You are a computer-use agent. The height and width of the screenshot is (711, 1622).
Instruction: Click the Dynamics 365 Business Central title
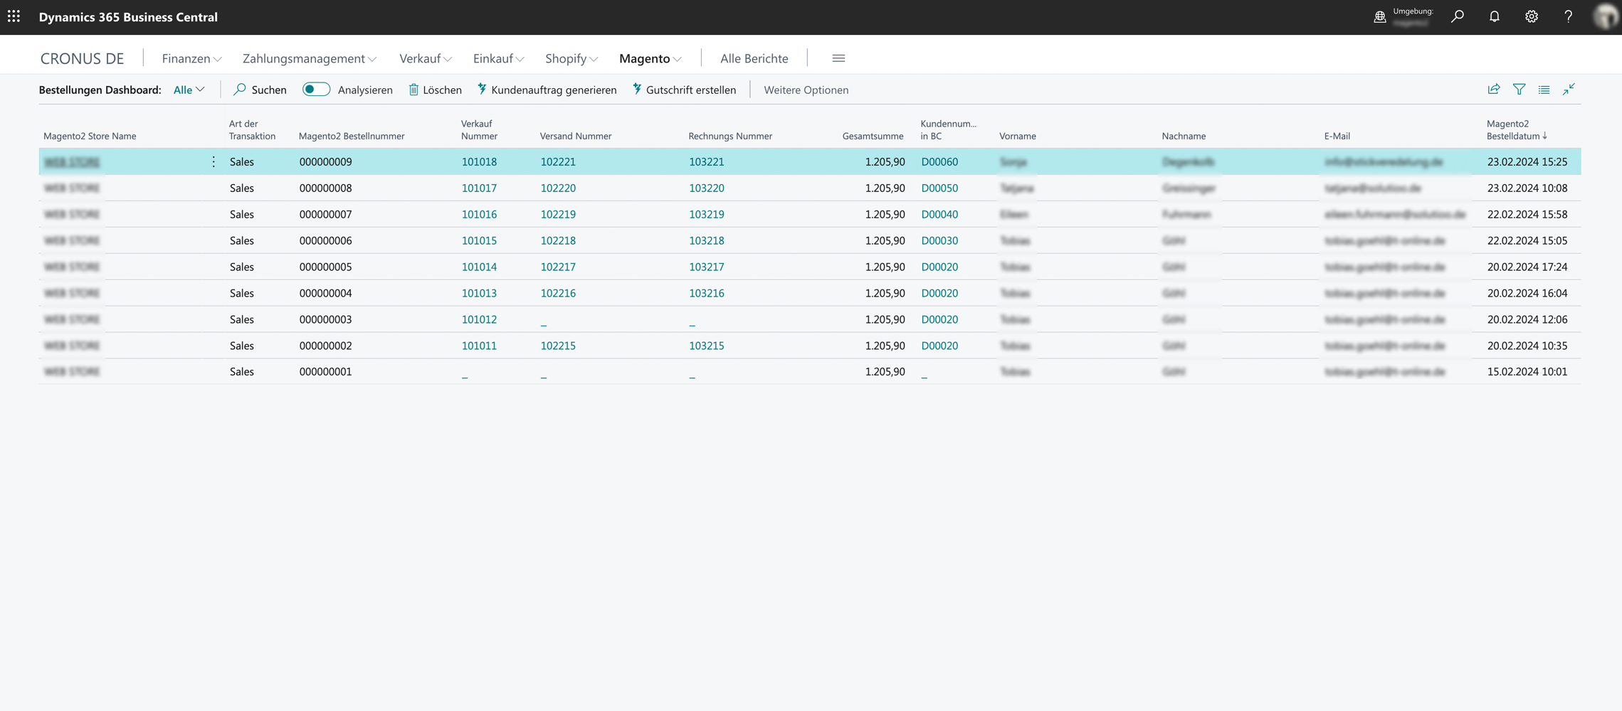pos(128,17)
